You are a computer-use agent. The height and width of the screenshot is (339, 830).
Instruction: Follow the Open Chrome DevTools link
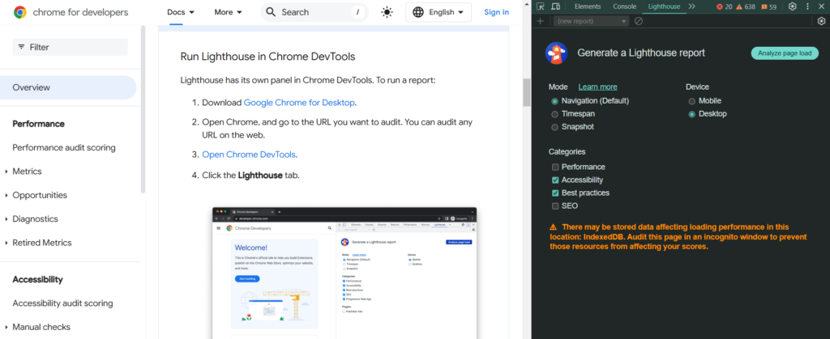click(249, 155)
